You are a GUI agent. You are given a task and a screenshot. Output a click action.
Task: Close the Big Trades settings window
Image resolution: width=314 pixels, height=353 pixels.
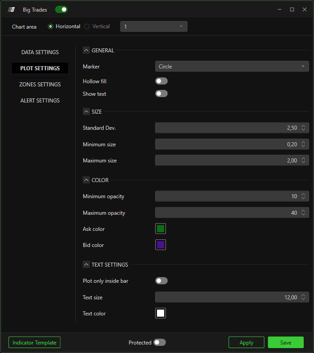[305, 9]
